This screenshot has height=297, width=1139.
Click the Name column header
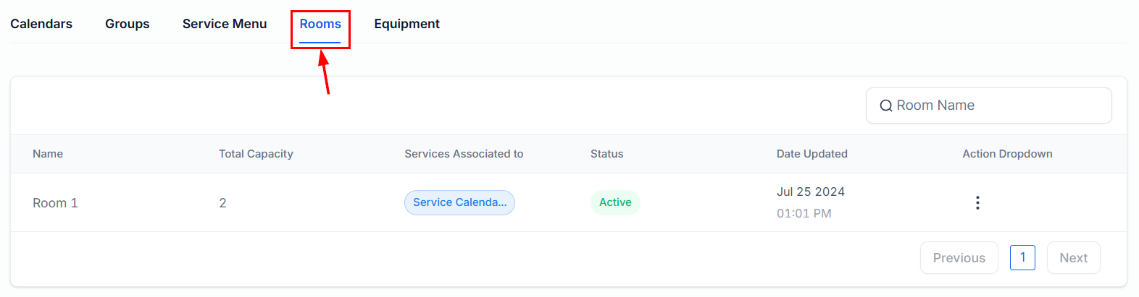[48, 154]
